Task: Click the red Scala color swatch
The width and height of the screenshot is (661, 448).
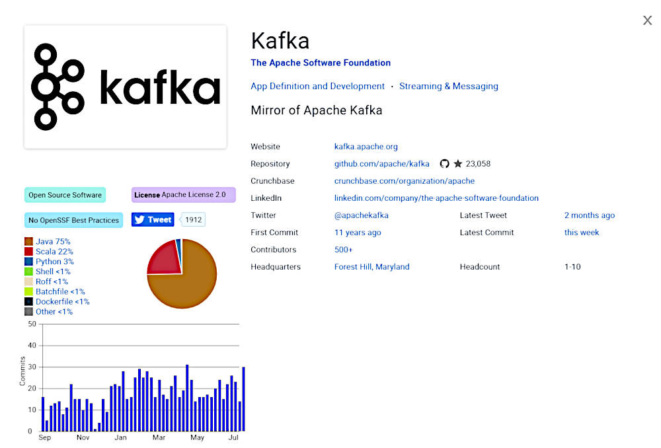Action: coord(28,252)
